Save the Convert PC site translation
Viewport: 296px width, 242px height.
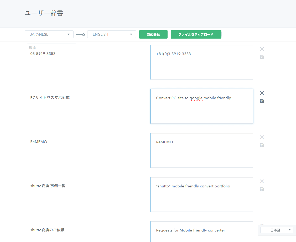tap(262, 101)
